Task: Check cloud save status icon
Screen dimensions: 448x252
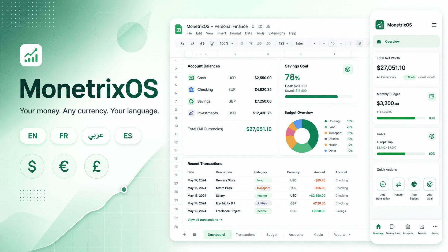Action: 268,26
